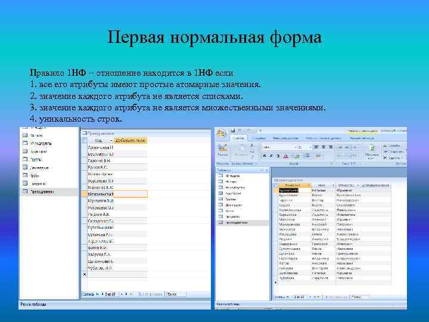Open the gridlines button
Viewport: 429px width, 322px height.
pyautogui.click(x=308, y=156)
